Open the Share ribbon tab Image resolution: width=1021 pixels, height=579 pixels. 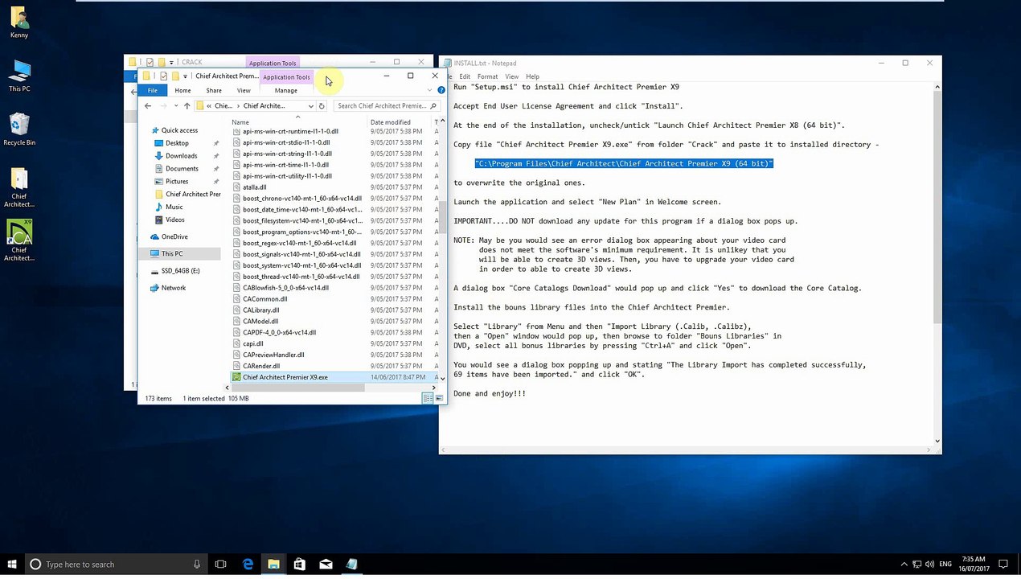(x=214, y=90)
